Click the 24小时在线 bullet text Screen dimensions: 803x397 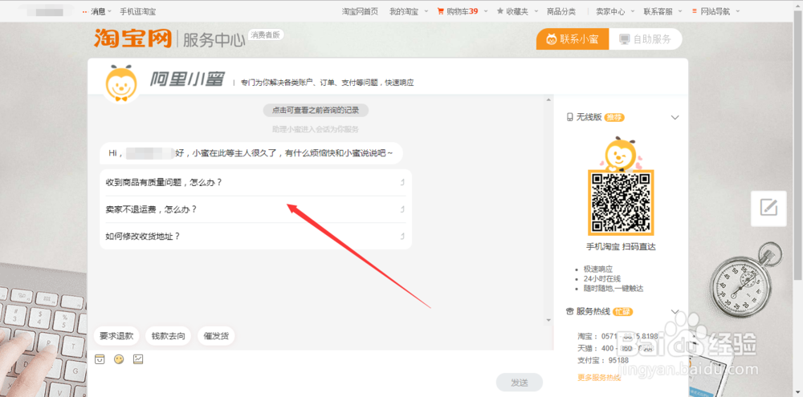click(x=601, y=278)
